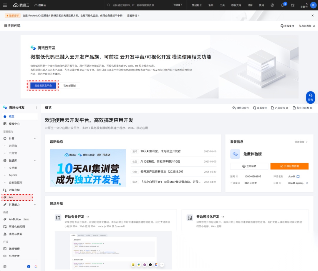Open 私有部署版 external link at top right
This screenshot has width=318, height=271.
[307, 26]
